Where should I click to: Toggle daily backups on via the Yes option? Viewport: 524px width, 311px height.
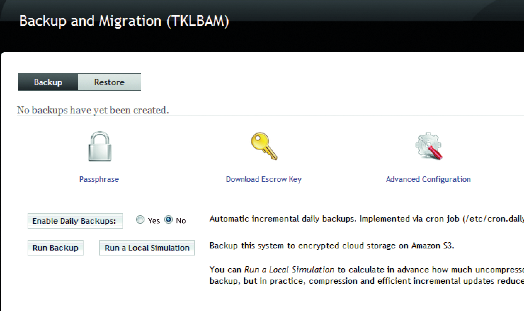pos(140,220)
